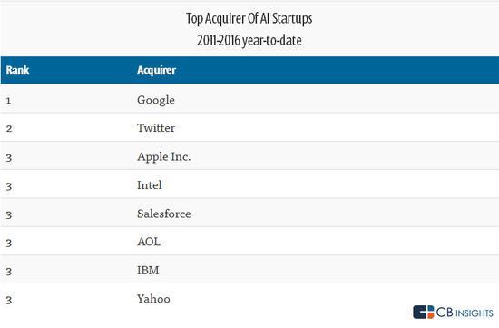The width and height of the screenshot is (499, 328).
Task: Click the Twitter acquirer name
Action: [x=156, y=128]
